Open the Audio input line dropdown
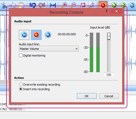This screenshot has width=136, height=119. point(49,49)
